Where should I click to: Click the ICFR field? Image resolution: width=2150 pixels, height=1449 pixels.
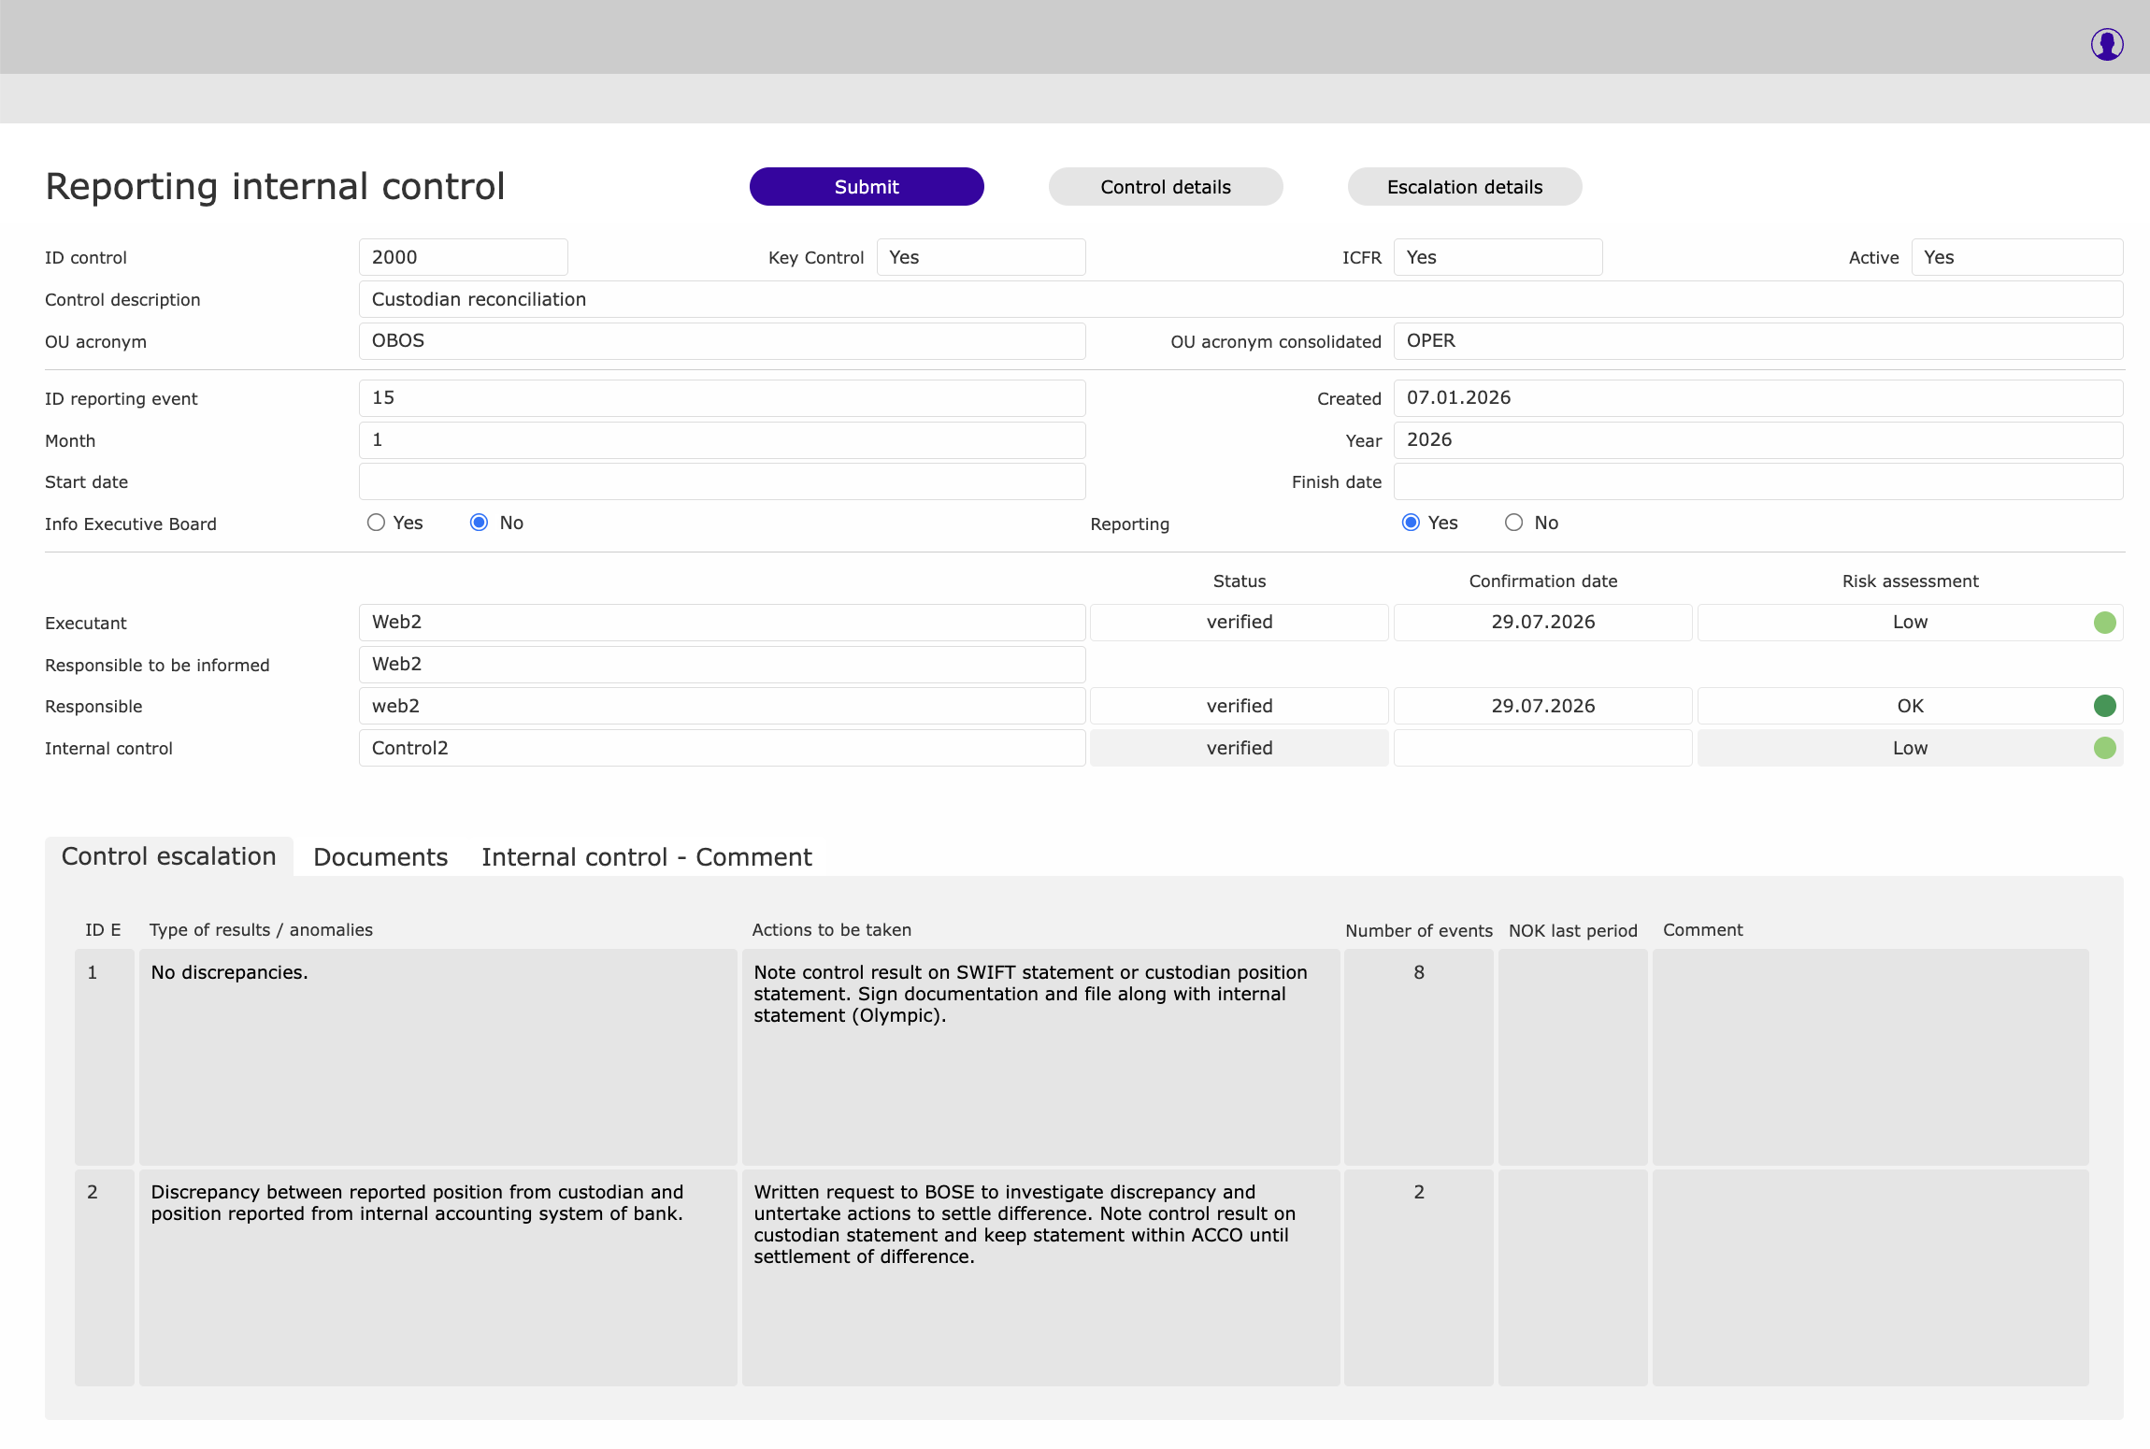point(1498,257)
